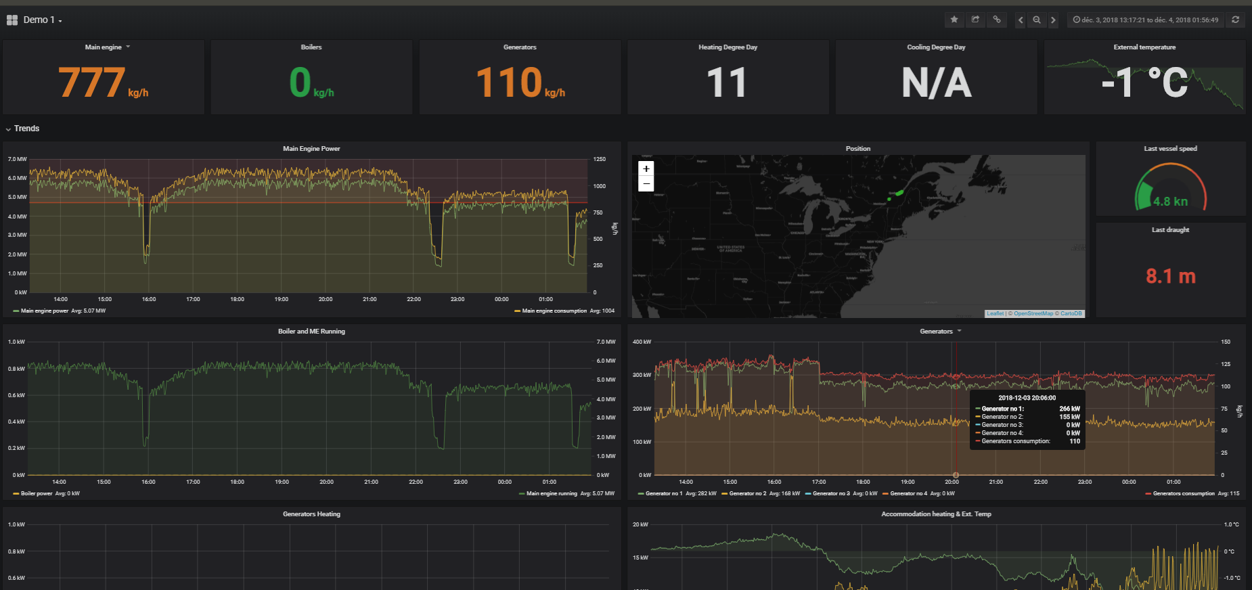1252x590 pixels.
Task: Click the Boiler and ME Running title
Action: pos(311,332)
